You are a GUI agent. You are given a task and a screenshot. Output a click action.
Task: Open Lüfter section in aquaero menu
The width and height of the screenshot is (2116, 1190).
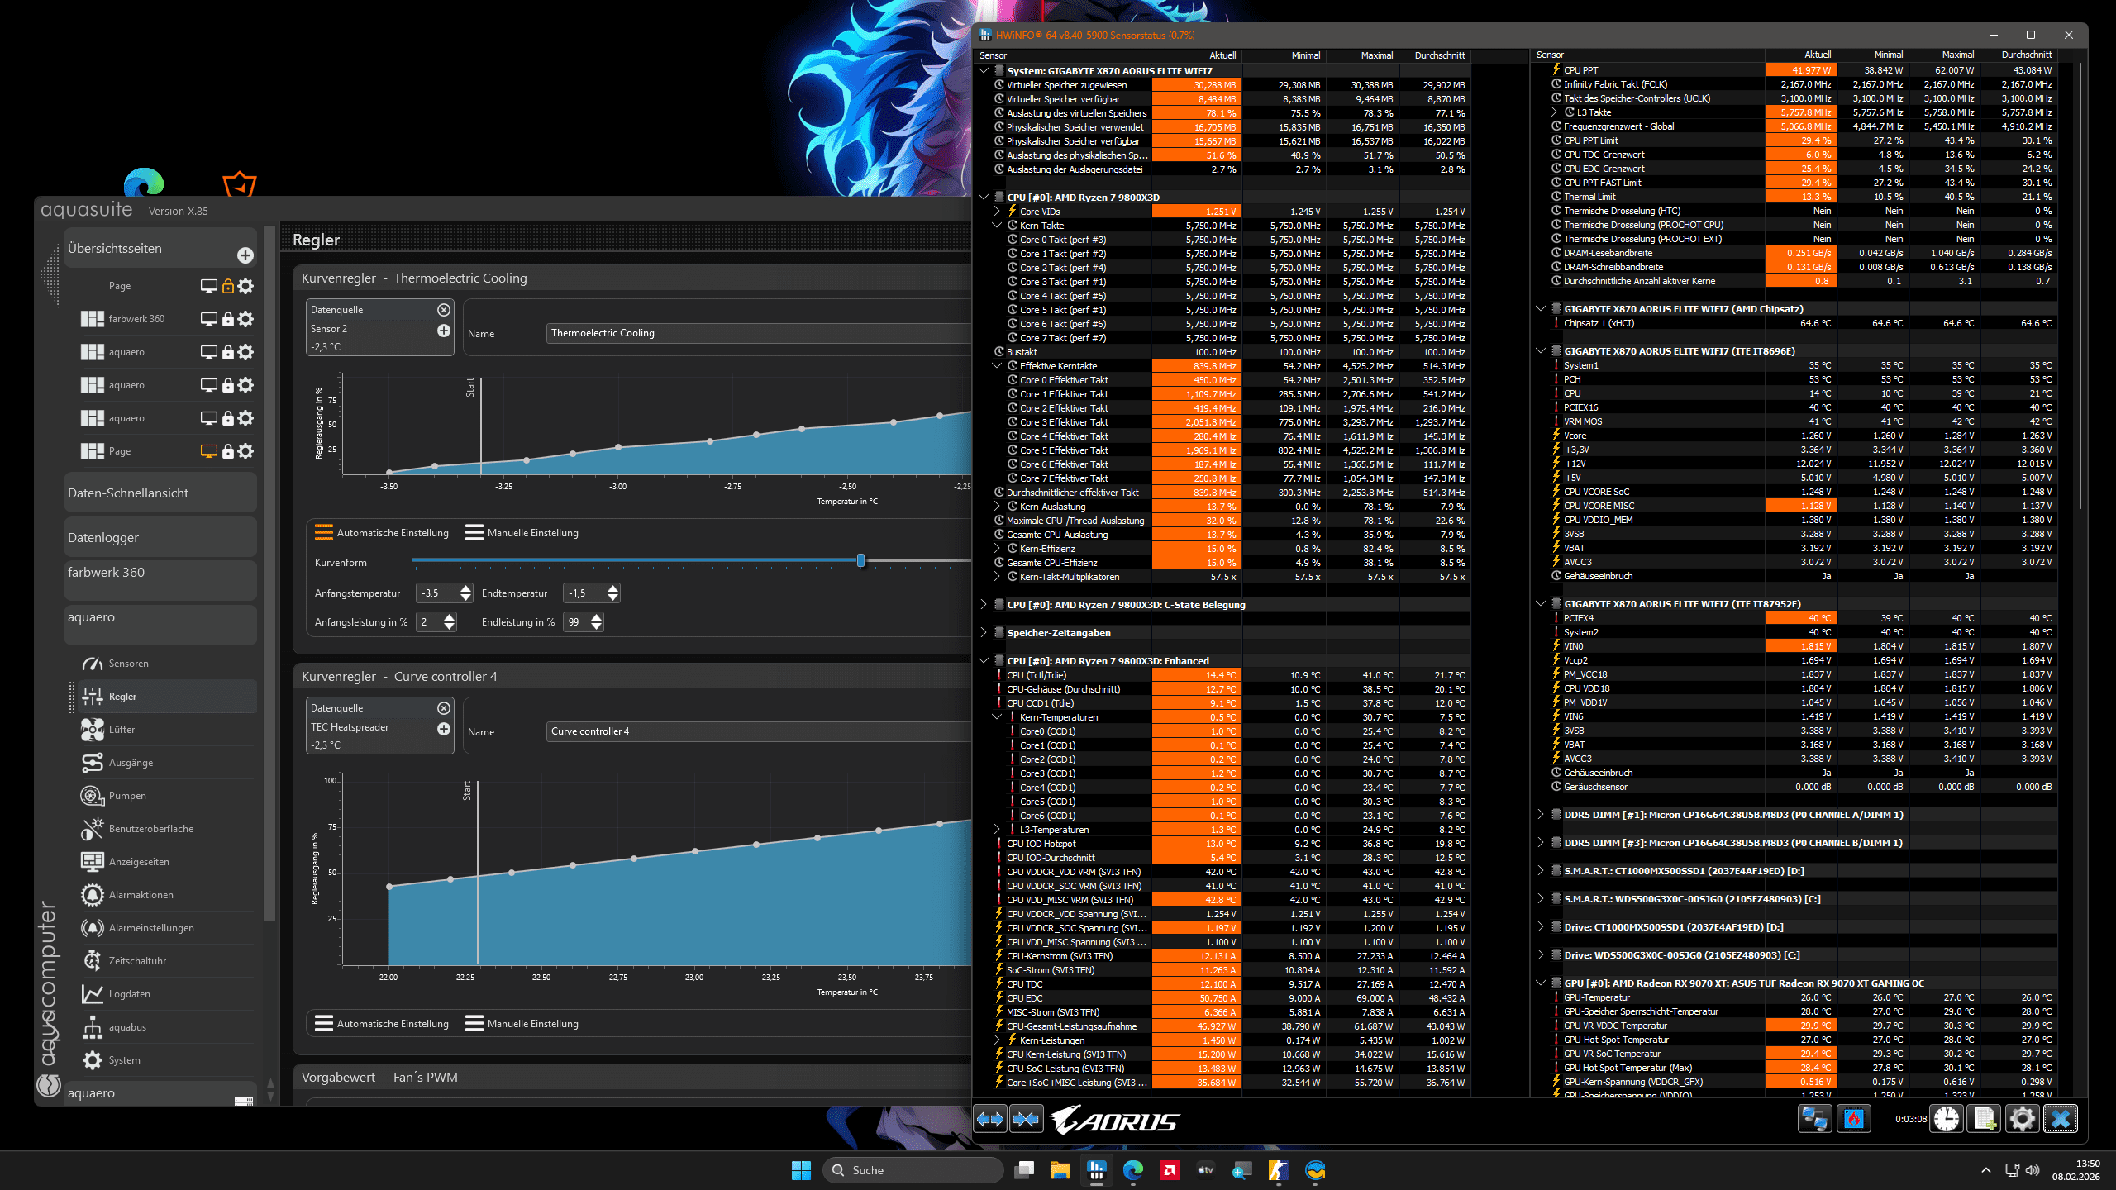(122, 730)
